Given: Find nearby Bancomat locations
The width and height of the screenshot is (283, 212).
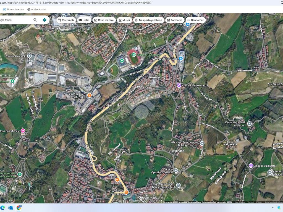Looking at the screenshot, I should (x=195, y=20).
